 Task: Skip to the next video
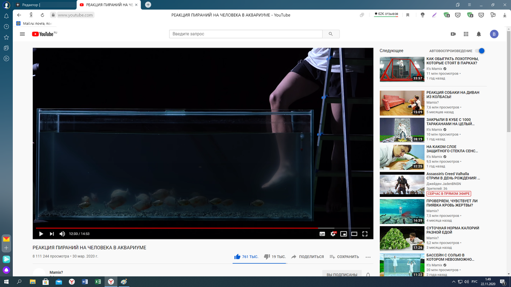pyautogui.click(x=52, y=233)
